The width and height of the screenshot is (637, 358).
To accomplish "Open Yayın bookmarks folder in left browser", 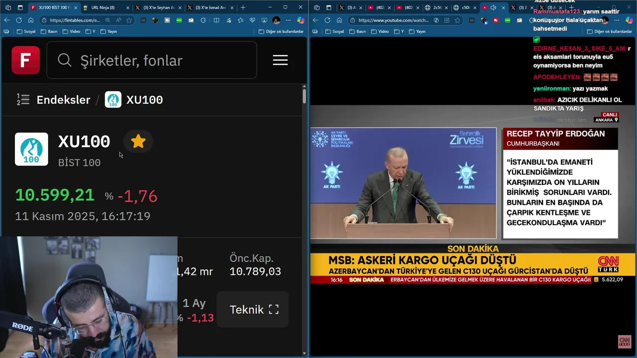I will point(108,31).
